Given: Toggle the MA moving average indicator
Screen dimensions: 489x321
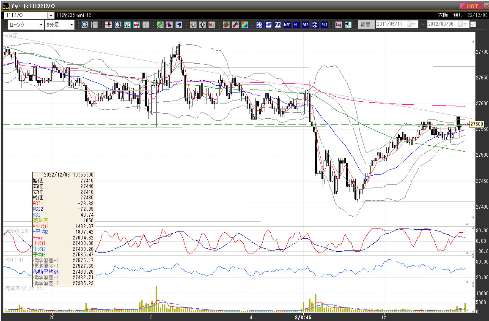Looking at the screenshot, I should [269, 24].
